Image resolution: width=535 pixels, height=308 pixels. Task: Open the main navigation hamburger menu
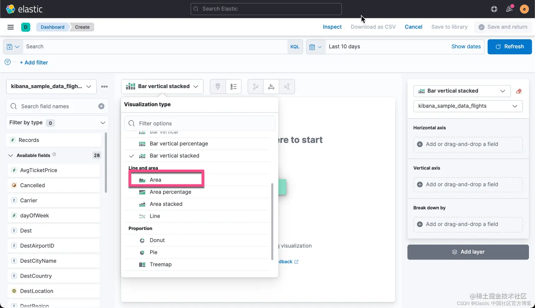pos(11,27)
